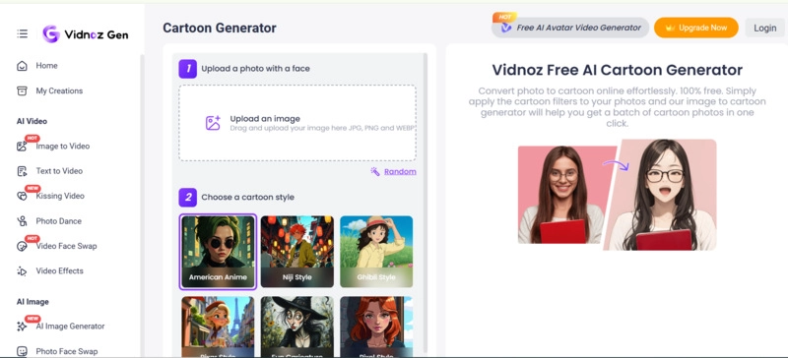Select the Niji Style thumbnail
The height and width of the screenshot is (358, 788).
point(297,252)
